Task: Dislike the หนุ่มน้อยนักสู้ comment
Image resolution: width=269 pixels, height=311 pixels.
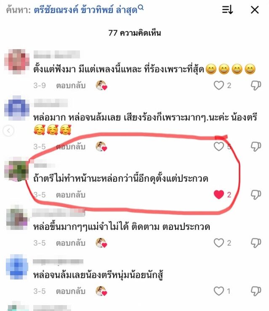Action: (256, 291)
